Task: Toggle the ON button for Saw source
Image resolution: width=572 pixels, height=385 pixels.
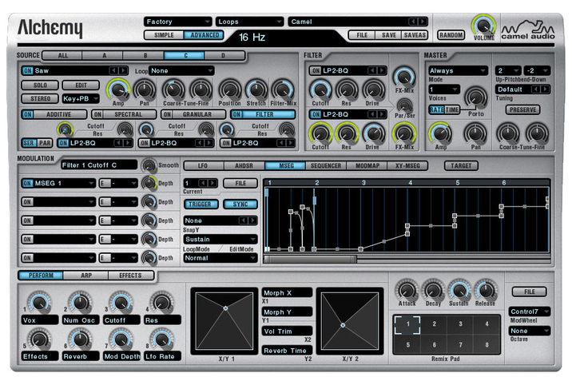Action: point(27,70)
